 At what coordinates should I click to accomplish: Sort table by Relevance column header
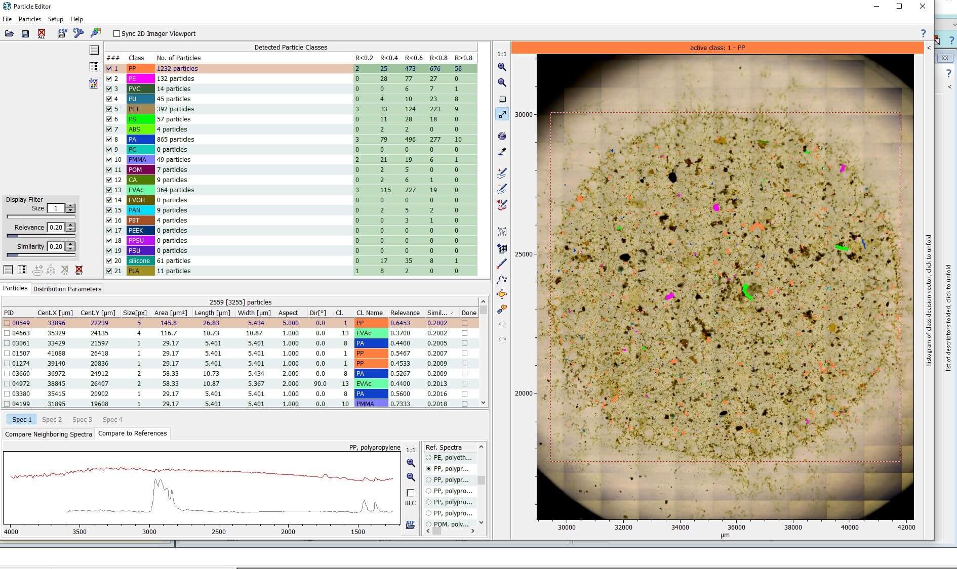click(x=405, y=313)
